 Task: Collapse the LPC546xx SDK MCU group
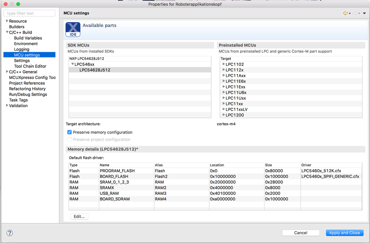pos(73,64)
